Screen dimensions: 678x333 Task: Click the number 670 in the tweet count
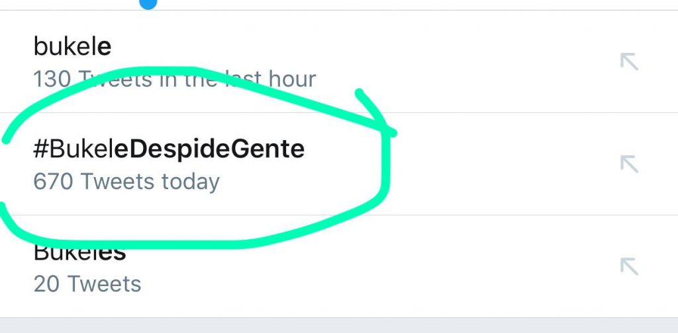pyautogui.click(x=53, y=182)
